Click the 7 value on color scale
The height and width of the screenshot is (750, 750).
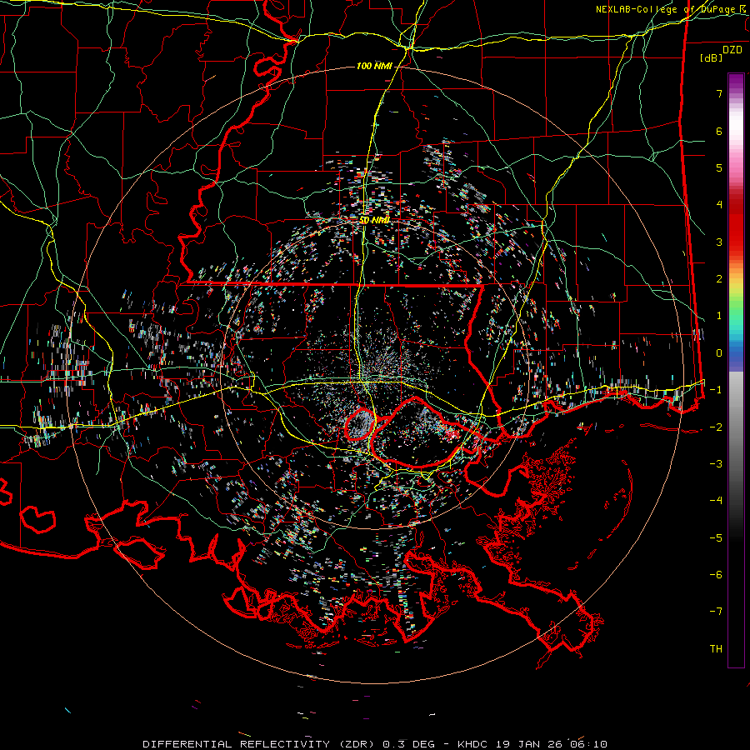(x=719, y=93)
